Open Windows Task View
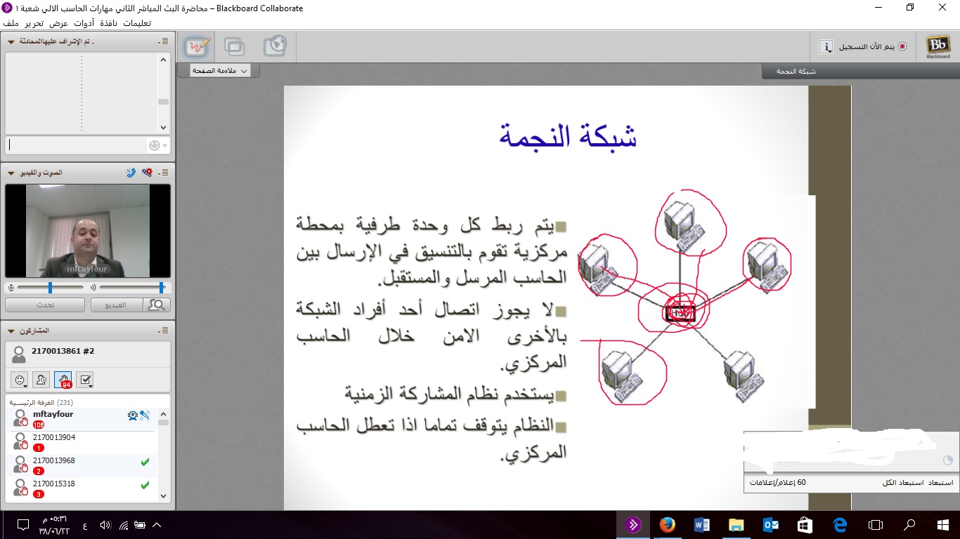 [x=875, y=524]
